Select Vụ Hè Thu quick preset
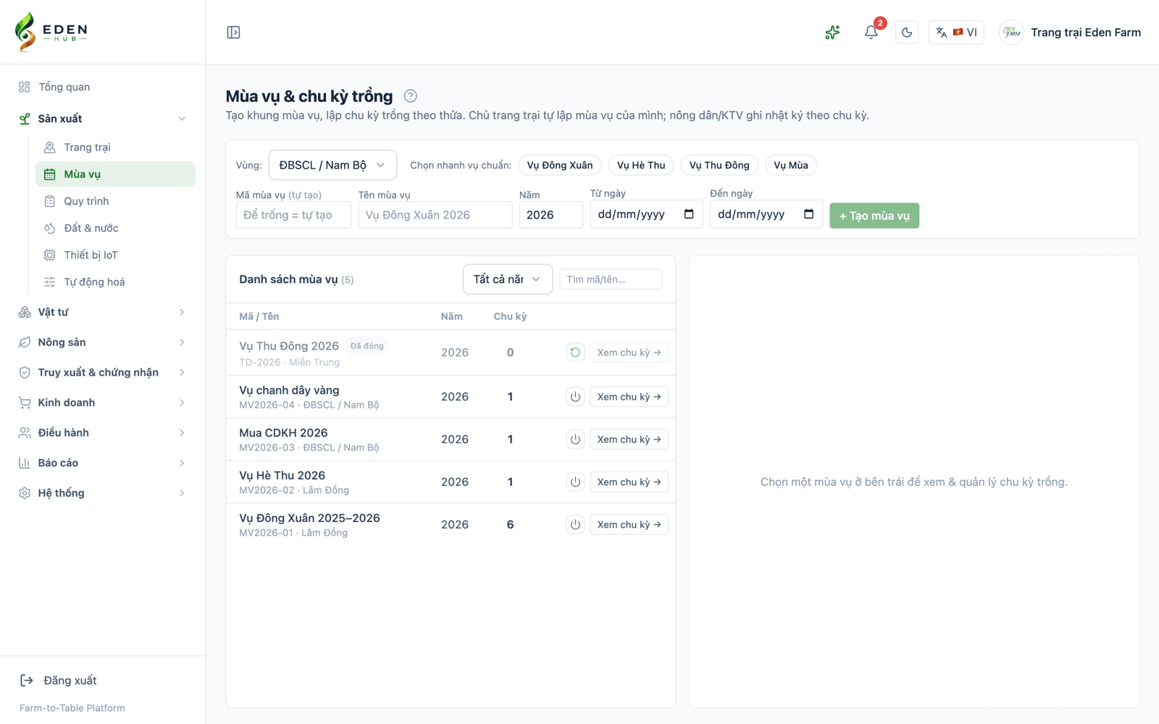Image resolution: width=1159 pixels, height=724 pixels. pos(641,165)
